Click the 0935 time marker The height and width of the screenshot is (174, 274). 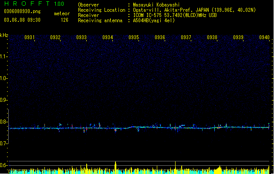pos(134,37)
